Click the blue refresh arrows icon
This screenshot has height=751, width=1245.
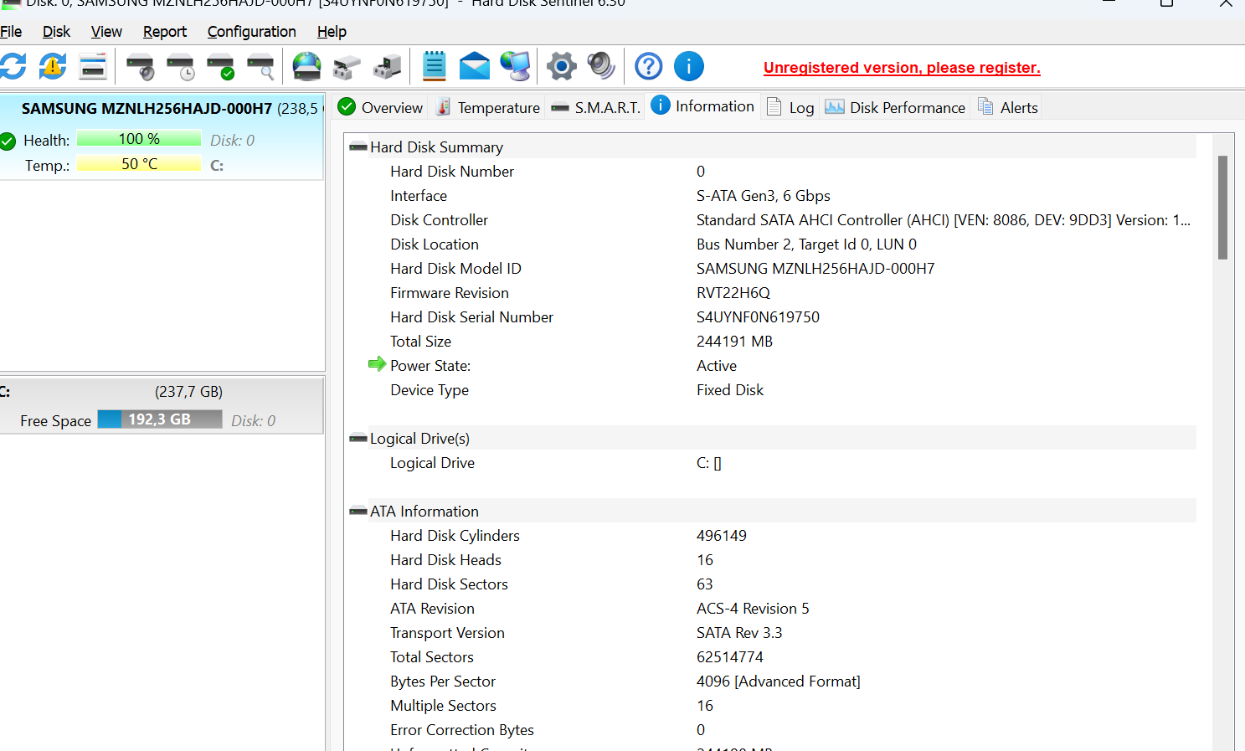pyautogui.click(x=13, y=66)
